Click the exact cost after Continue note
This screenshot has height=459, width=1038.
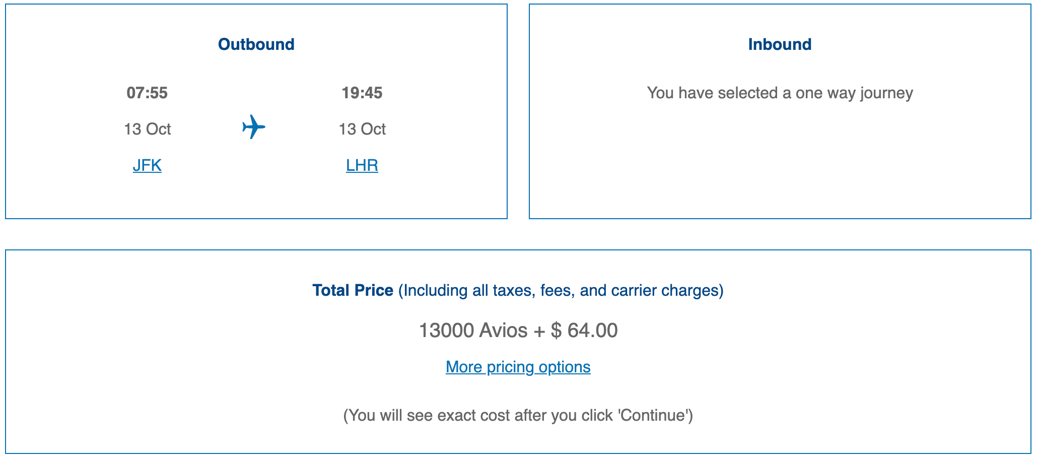click(x=518, y=415)
